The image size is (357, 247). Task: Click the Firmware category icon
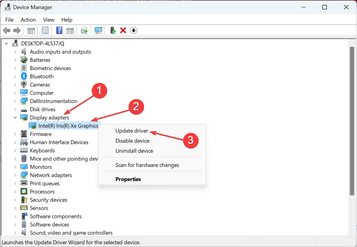pyautogui.click(x=24, y=134)
